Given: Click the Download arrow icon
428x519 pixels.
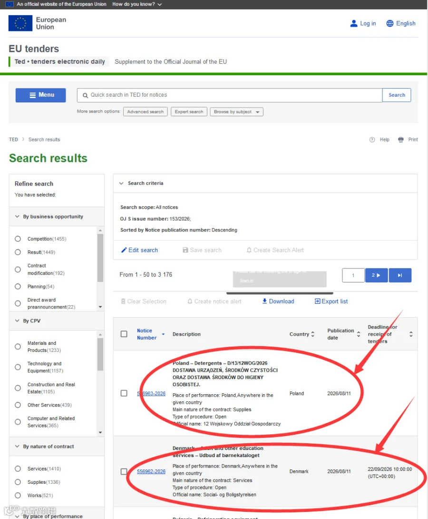Looking at the screenshot, I should (265, 301).
